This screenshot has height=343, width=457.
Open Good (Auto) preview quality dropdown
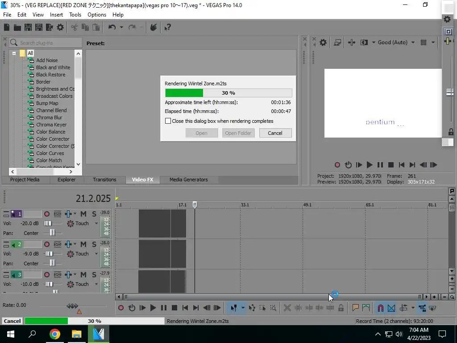413,42
